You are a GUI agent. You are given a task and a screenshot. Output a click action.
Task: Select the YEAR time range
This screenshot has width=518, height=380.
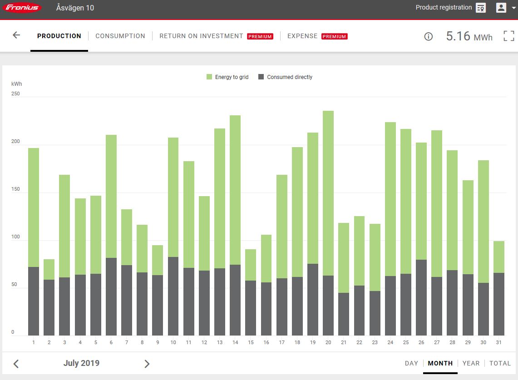click(471, 363)
